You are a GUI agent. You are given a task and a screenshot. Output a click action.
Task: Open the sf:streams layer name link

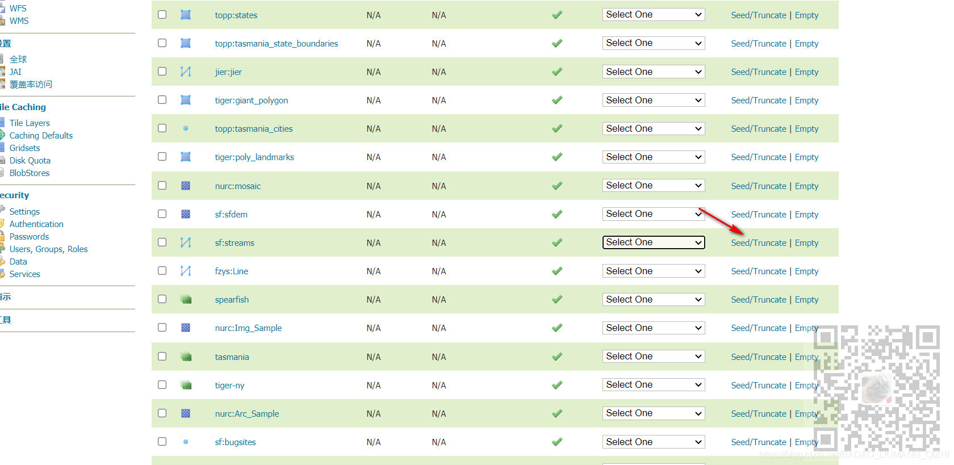coord(235,242)
